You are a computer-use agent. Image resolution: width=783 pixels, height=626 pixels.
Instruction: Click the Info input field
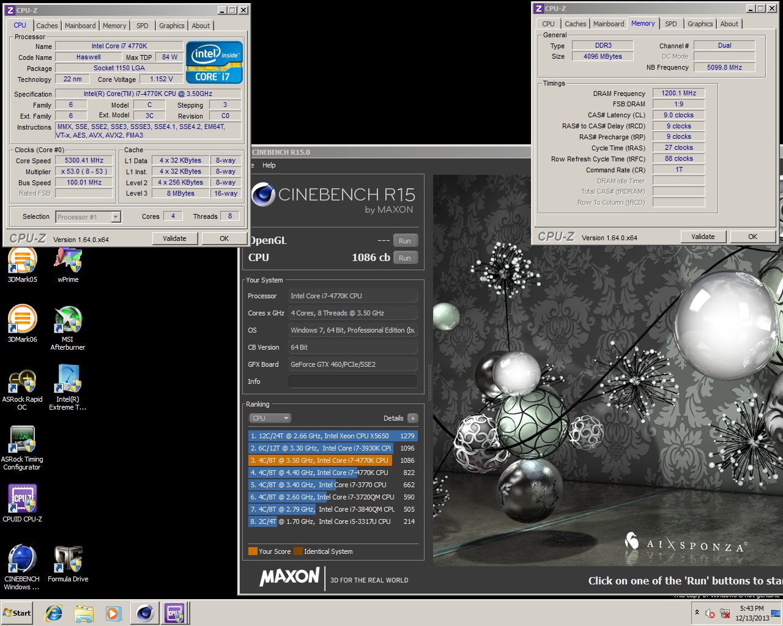(352, 381)
